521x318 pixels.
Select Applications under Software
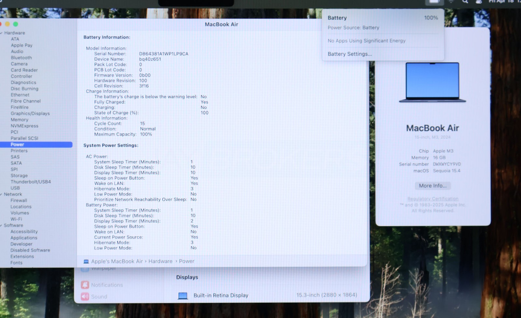click(x=24, y=238)
